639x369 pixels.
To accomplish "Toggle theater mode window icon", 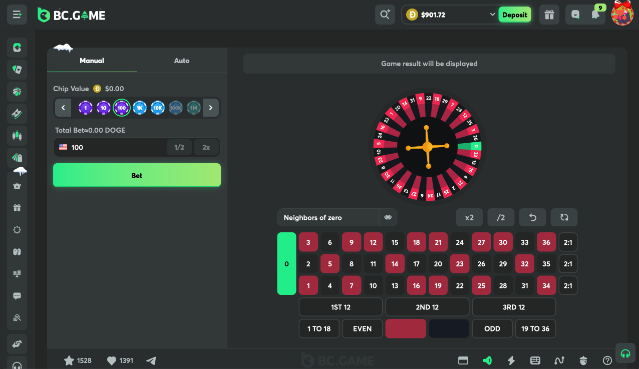I will (x=463, y=360).
